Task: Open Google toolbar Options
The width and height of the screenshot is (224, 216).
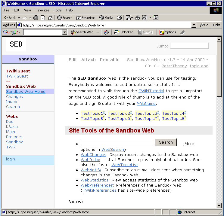Action: tap(168, 32)
